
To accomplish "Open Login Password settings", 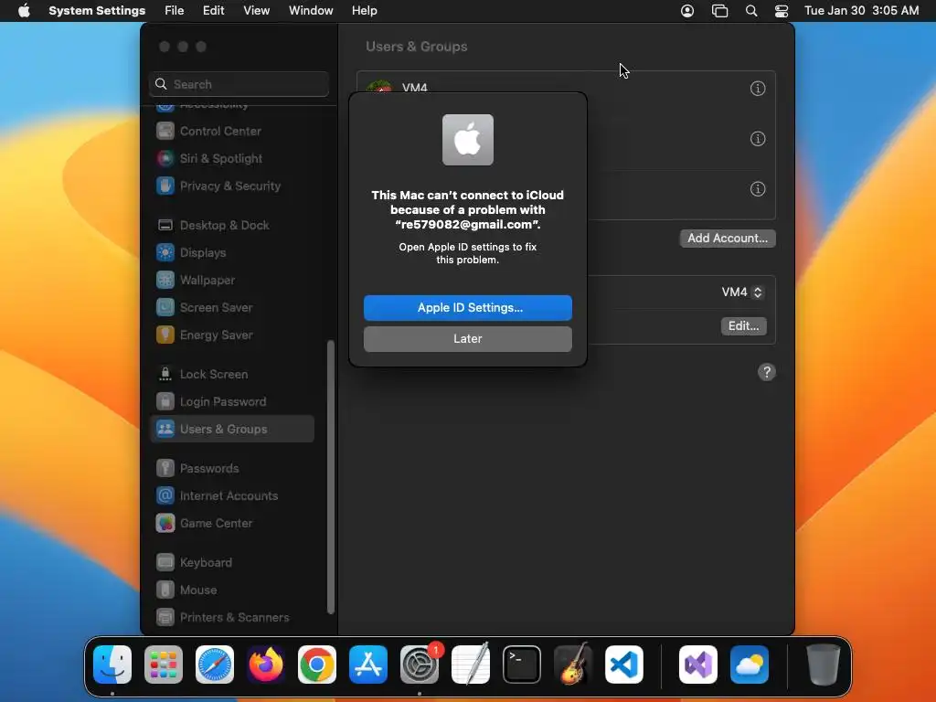I will (232, 402).
